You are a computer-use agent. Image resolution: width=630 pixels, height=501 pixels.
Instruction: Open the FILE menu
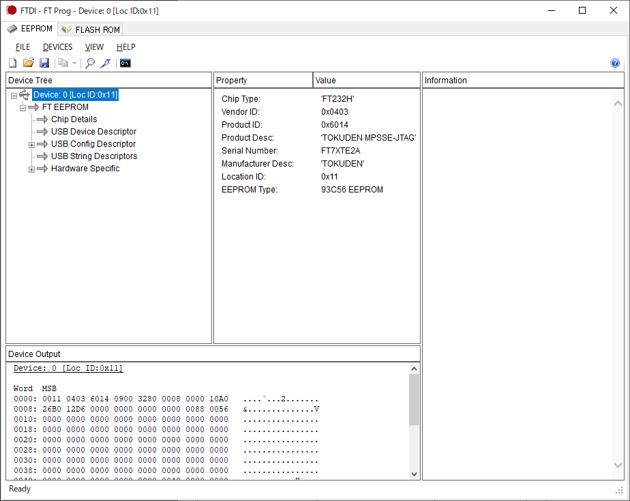coord(22,47)
